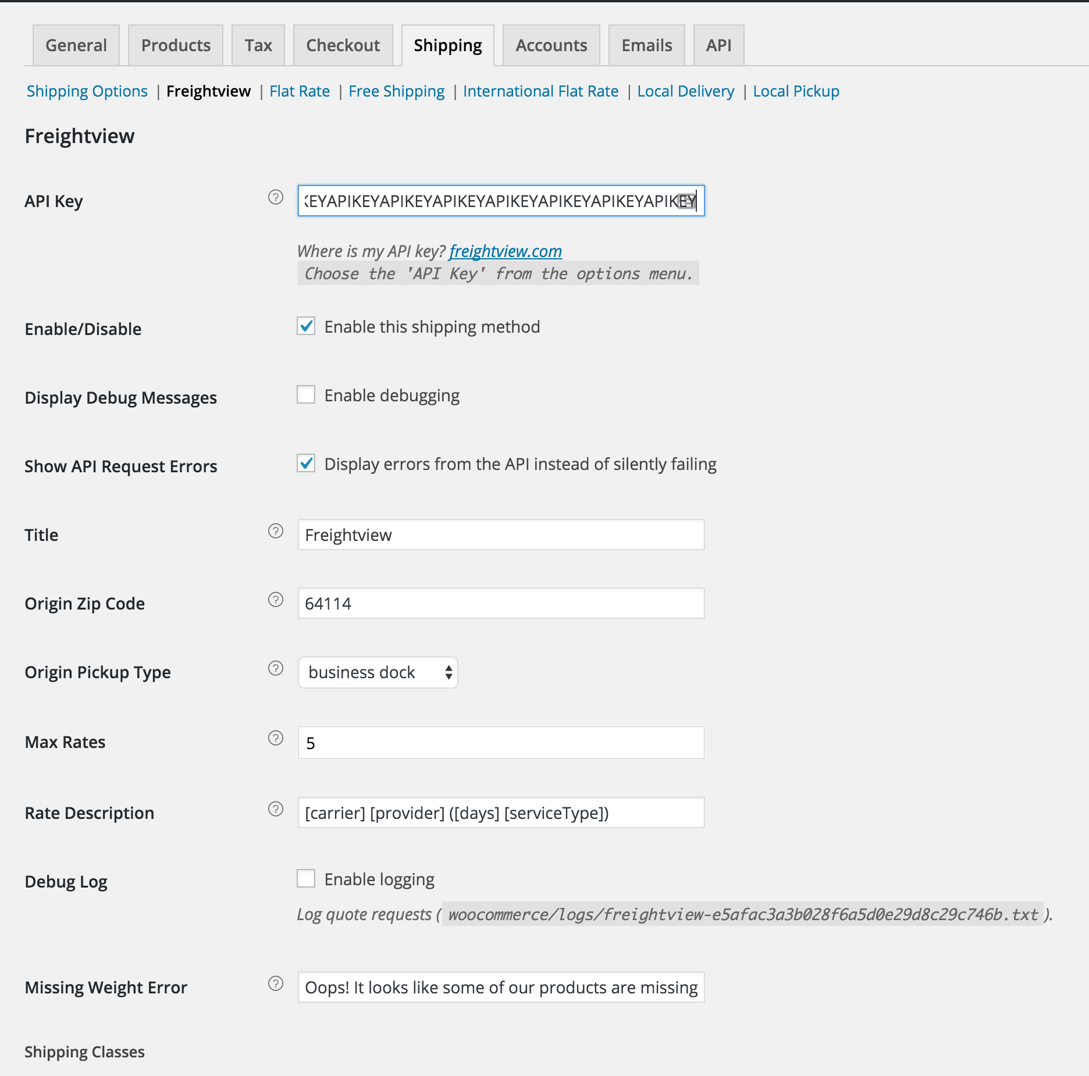Toggle Display errors from the API checkbox

[306, 464]
